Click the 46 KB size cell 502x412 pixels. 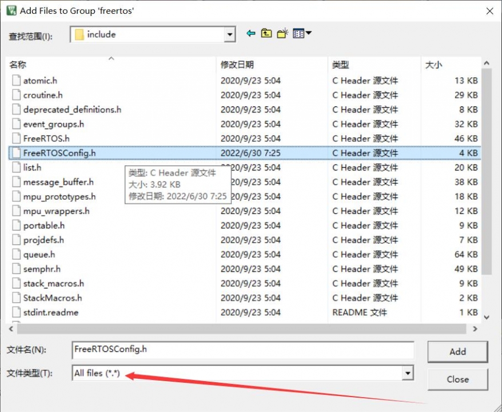[466, 138]
